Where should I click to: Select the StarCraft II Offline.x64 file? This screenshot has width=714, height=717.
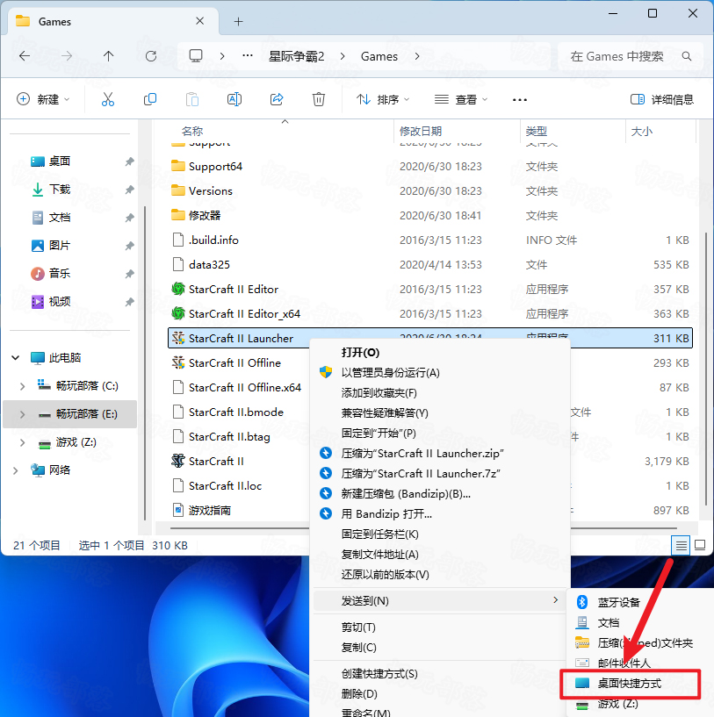click(245, 387)
